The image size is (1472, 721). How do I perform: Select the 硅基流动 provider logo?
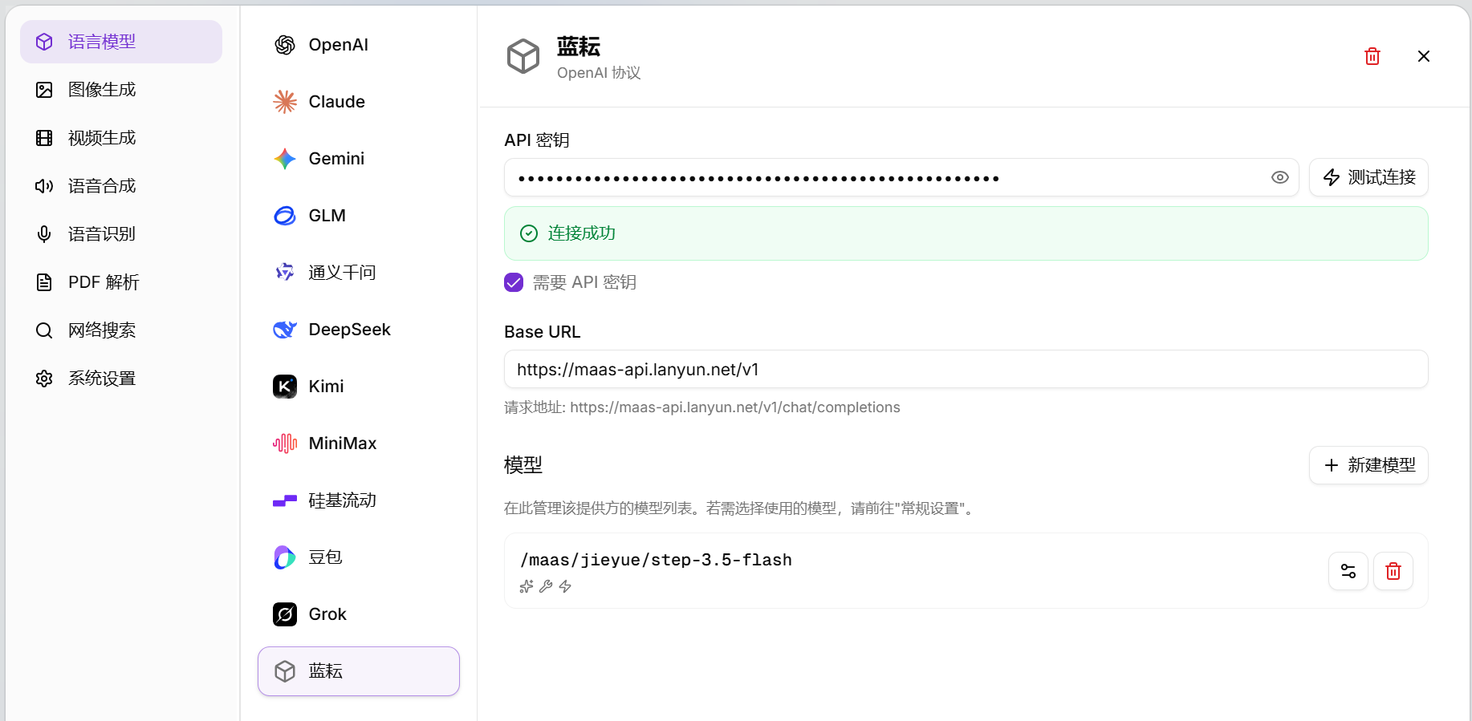[285, 500]
